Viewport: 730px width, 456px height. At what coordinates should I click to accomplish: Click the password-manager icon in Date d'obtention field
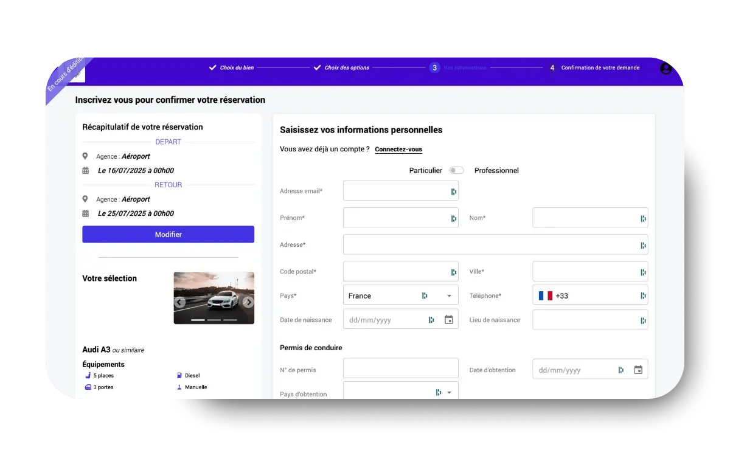point(621,370)
